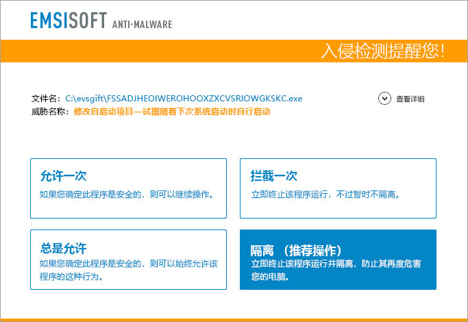
Task: Click the 查看详细 text label
Action: [x=410, y=99]
